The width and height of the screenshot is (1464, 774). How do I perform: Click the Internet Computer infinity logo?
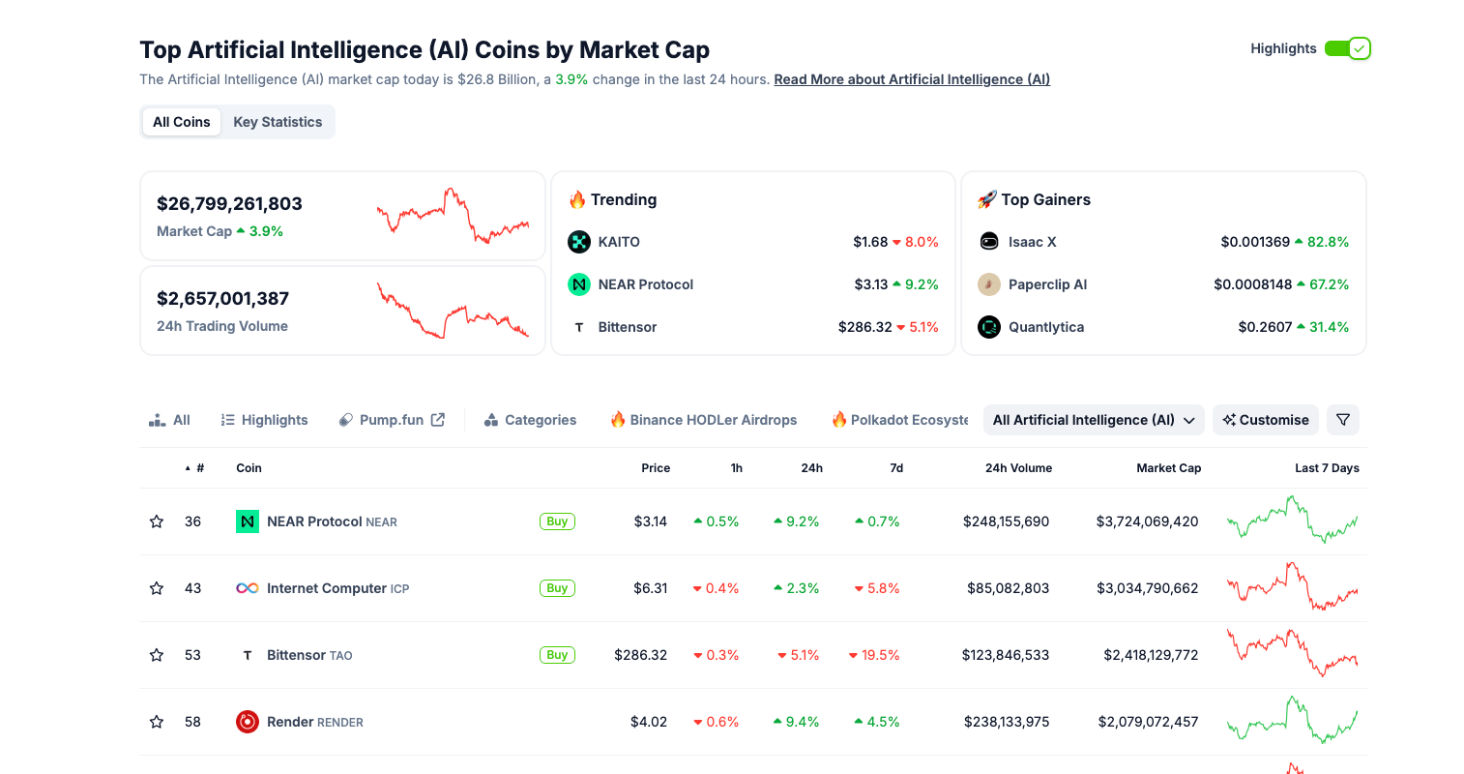[x=248, y=588]
